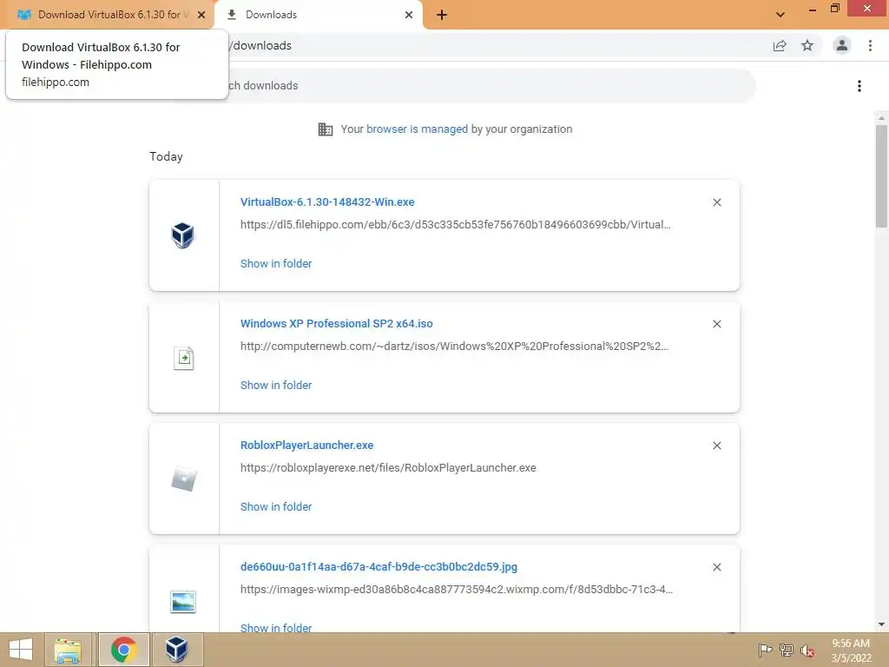Click the VirtualBox installer file icon
The image size is (889, 667).
[x=183, y=234]
